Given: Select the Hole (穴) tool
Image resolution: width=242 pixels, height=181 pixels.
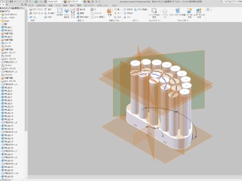Looking at the screenshot, I should [93, 9].
